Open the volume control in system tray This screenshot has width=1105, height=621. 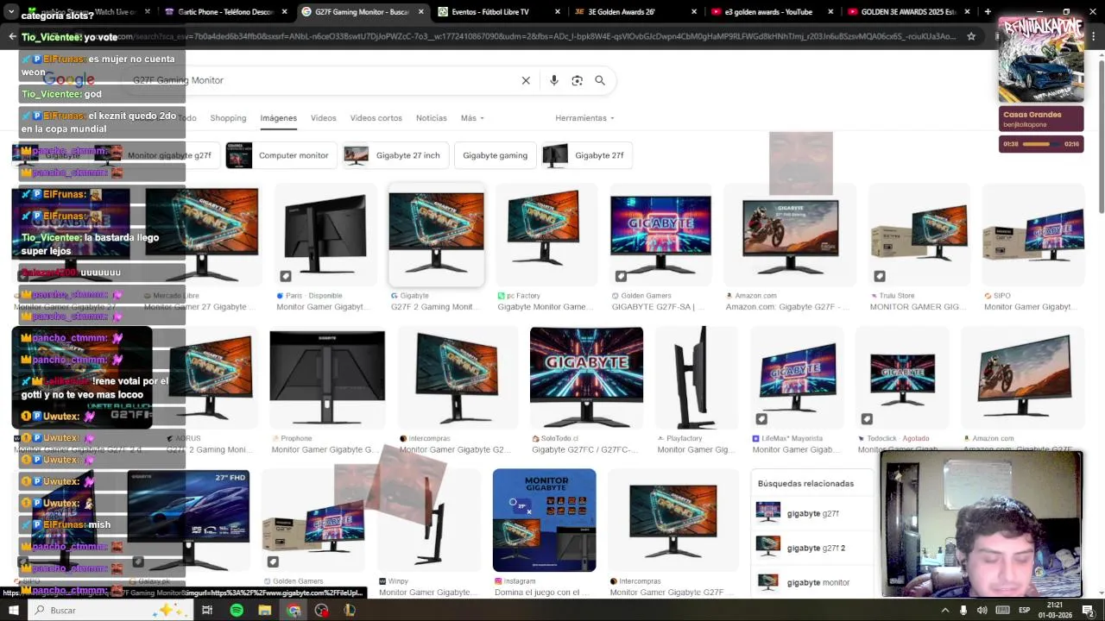coord(982,610)
